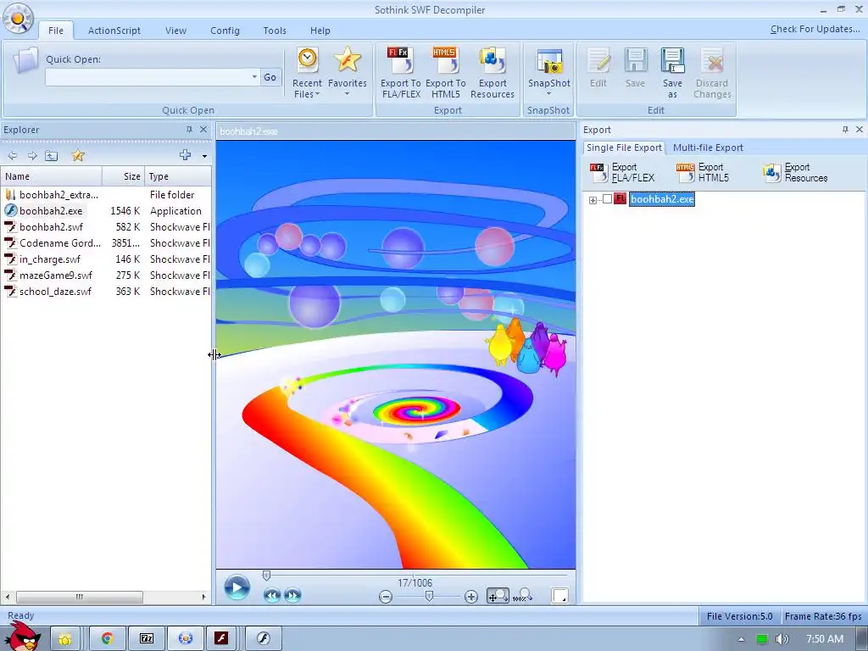The width and height of the screenshot is (868, 651).
Task: Click the playback position slider handle
Action: pyautogui.click(x=266, y=576)
